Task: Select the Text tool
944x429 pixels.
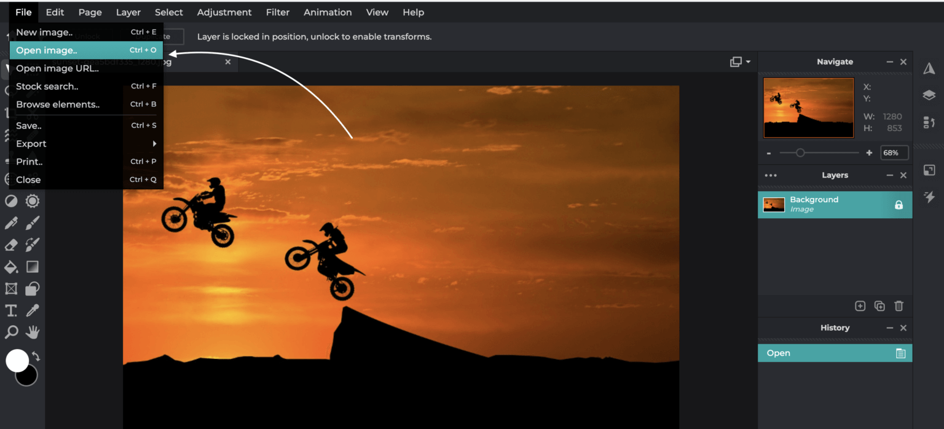Action: [10, 310]
